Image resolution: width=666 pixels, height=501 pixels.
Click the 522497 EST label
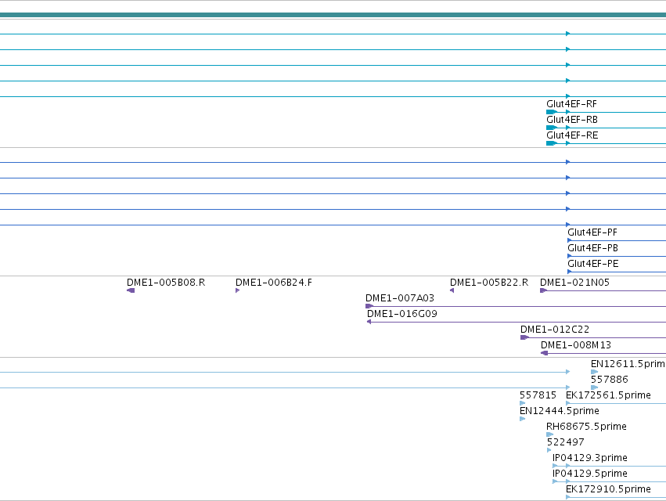tap(565, 443)
